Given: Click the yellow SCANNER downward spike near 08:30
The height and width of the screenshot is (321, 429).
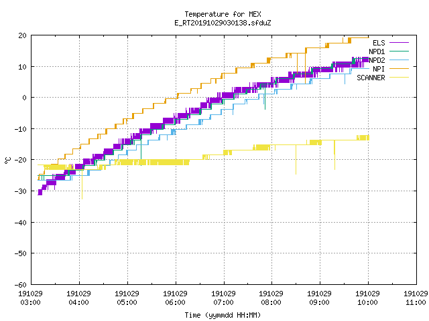Looking at the screenshot, I should tap(296, 160).
